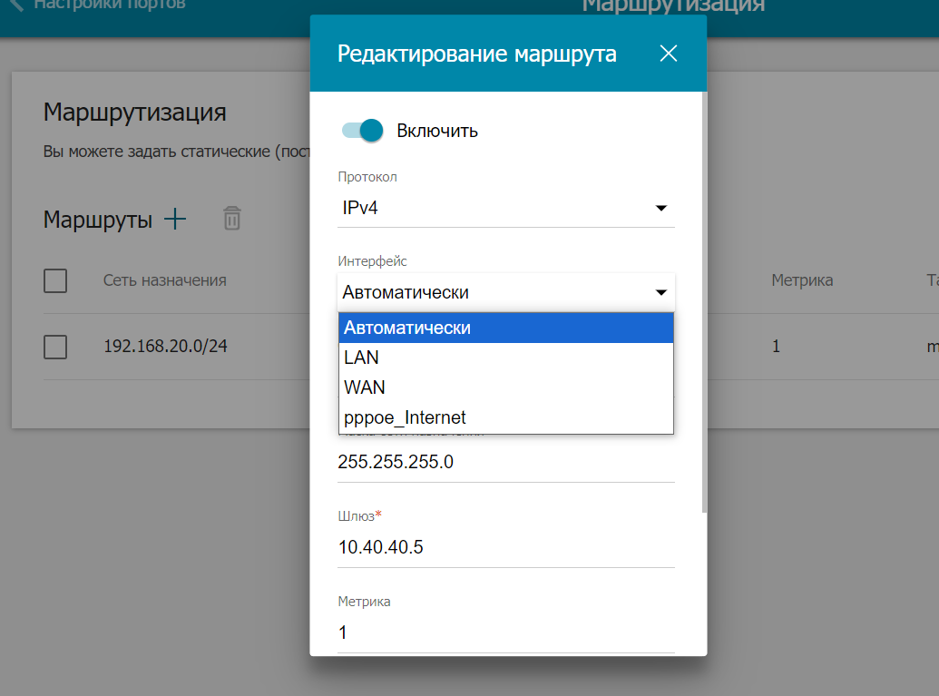The width and height of the screenshot is (939, 696).
Task: Open the Протокол IPv4 dropdown
Action: point(506,208)
